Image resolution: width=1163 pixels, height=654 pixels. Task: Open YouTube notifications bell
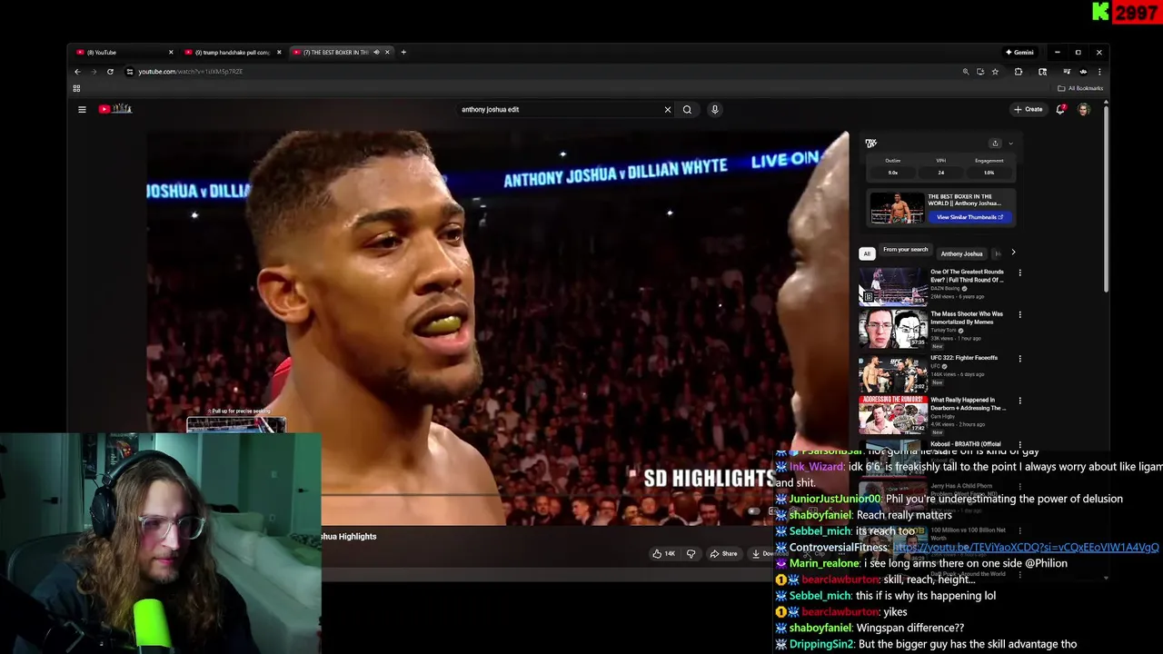click(x=1060, y=109)
